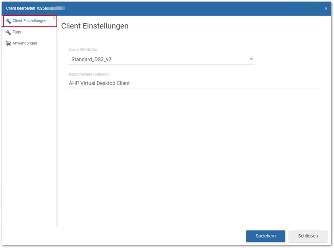Switch to the Anwendungen tab
This screenshot has height=248, width=334.
pos(29,43)
